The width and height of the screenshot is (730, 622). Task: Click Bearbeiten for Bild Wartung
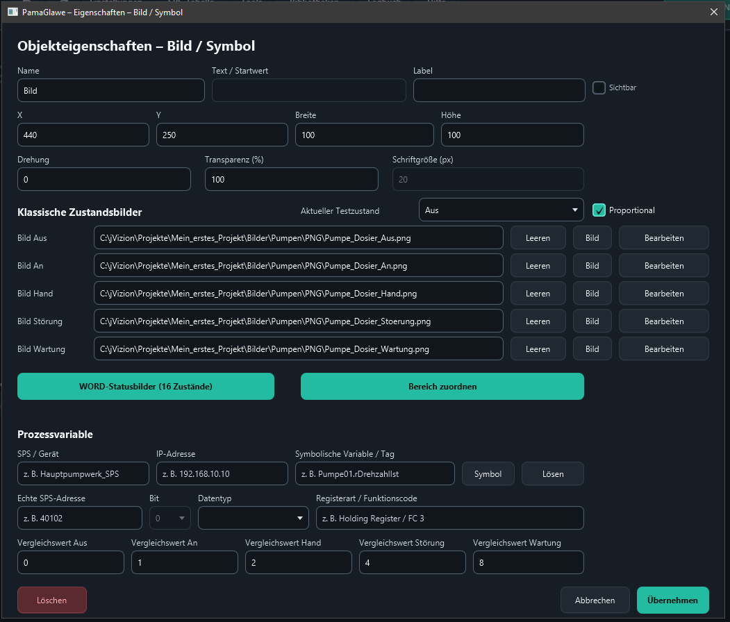click(x=664, y=349)
